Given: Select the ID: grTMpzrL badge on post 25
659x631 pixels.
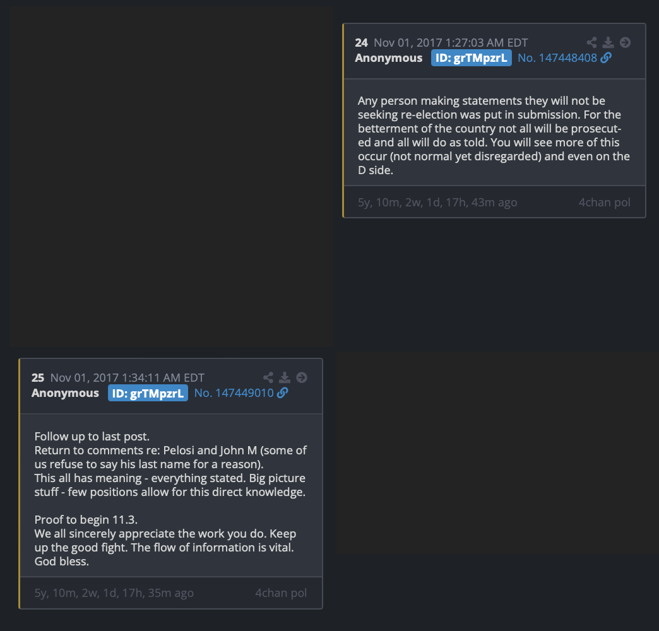Looking at the screenshot, I should tap(148, 393).
